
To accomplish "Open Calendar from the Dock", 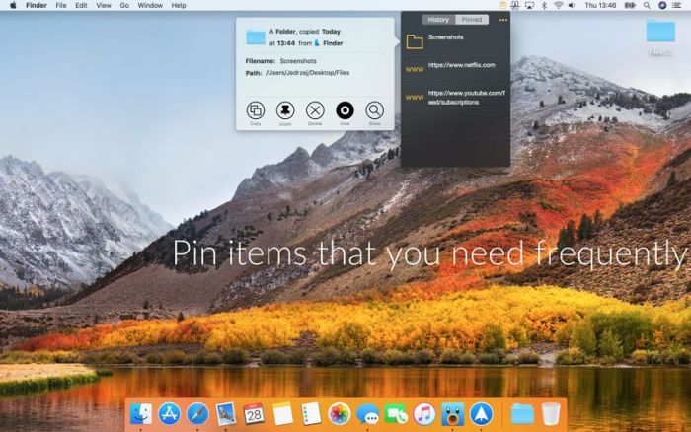I will 254,414.
